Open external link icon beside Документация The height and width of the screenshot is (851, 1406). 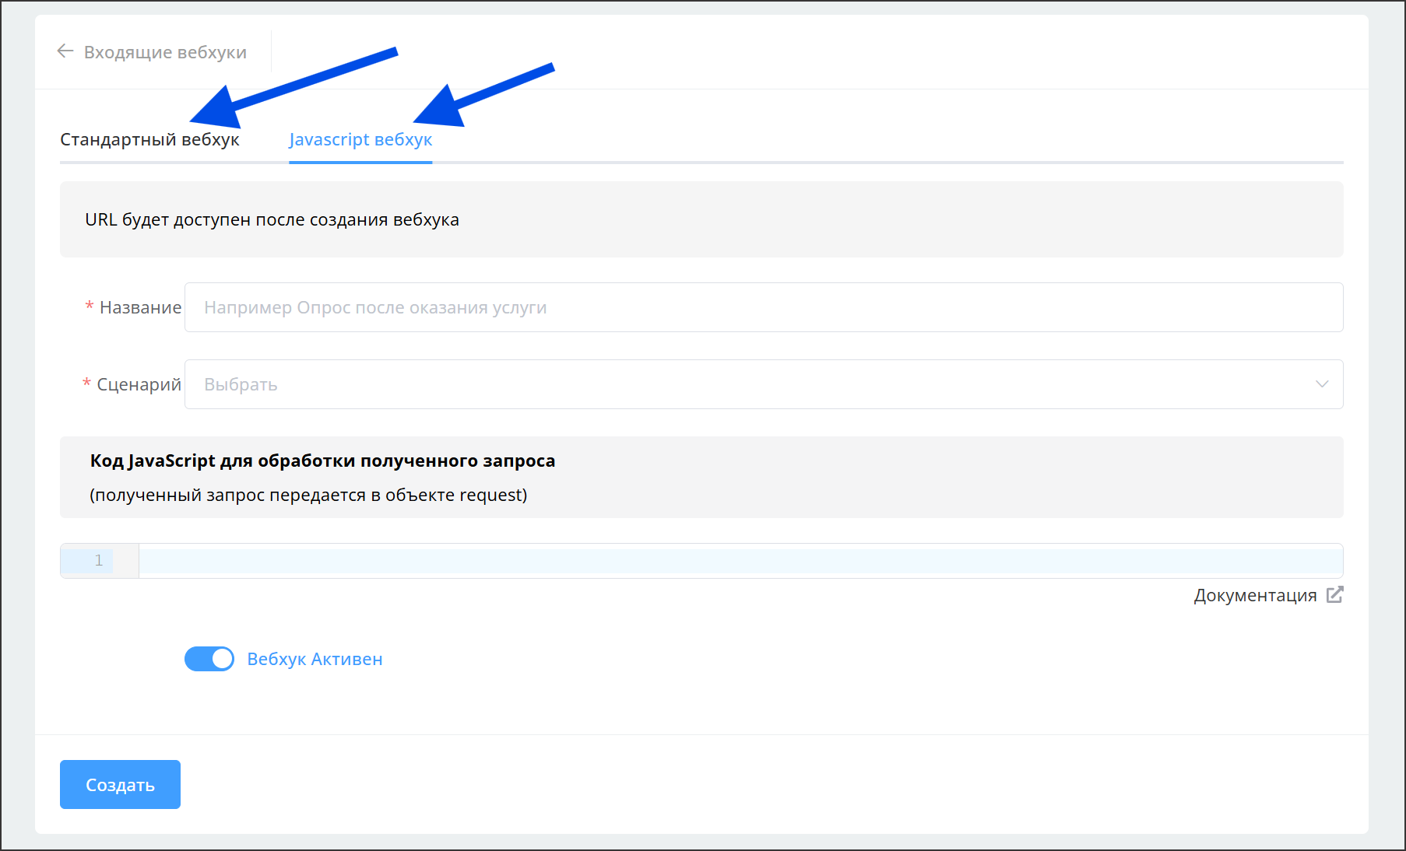(1334, 595)
